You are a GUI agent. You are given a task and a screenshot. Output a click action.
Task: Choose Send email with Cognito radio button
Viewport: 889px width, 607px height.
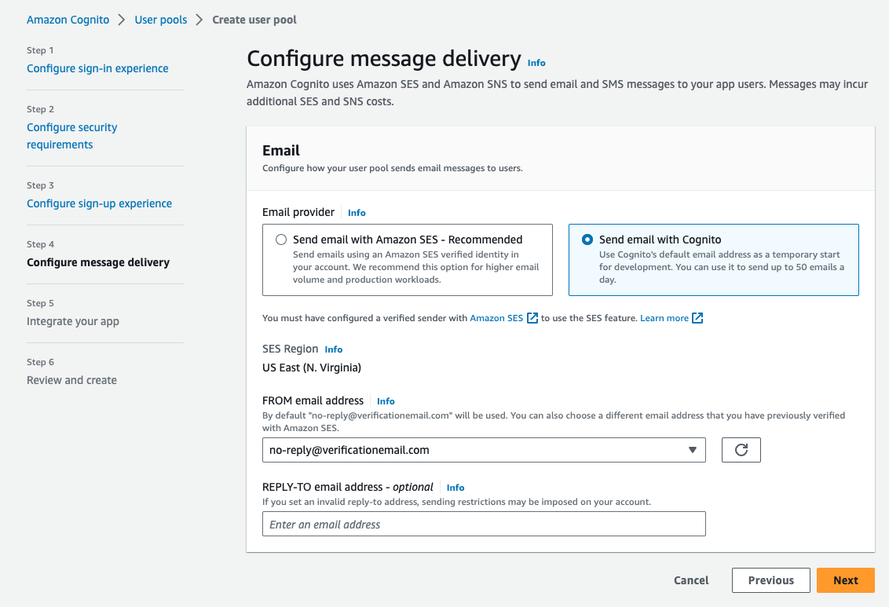click(x=587, y=240)
